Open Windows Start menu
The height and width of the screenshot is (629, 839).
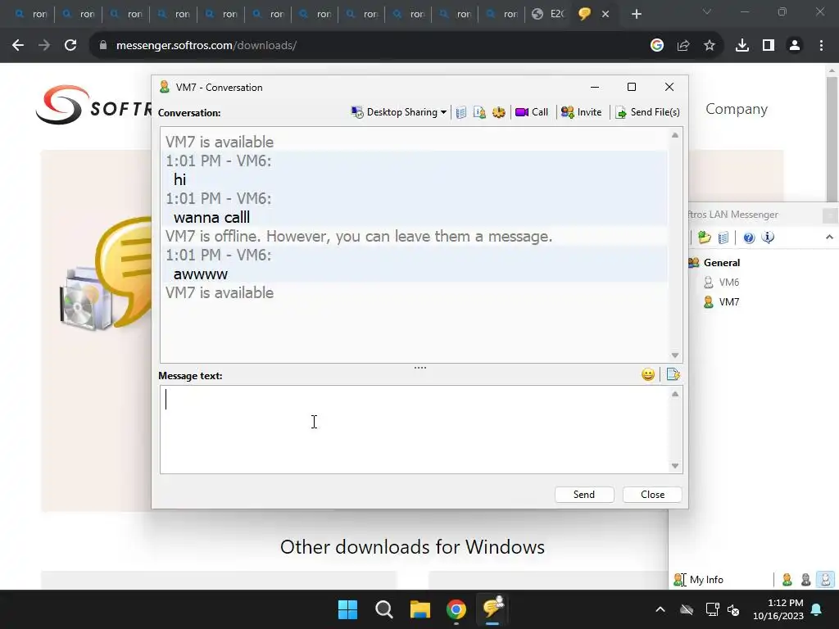click(x=347, y=609)
